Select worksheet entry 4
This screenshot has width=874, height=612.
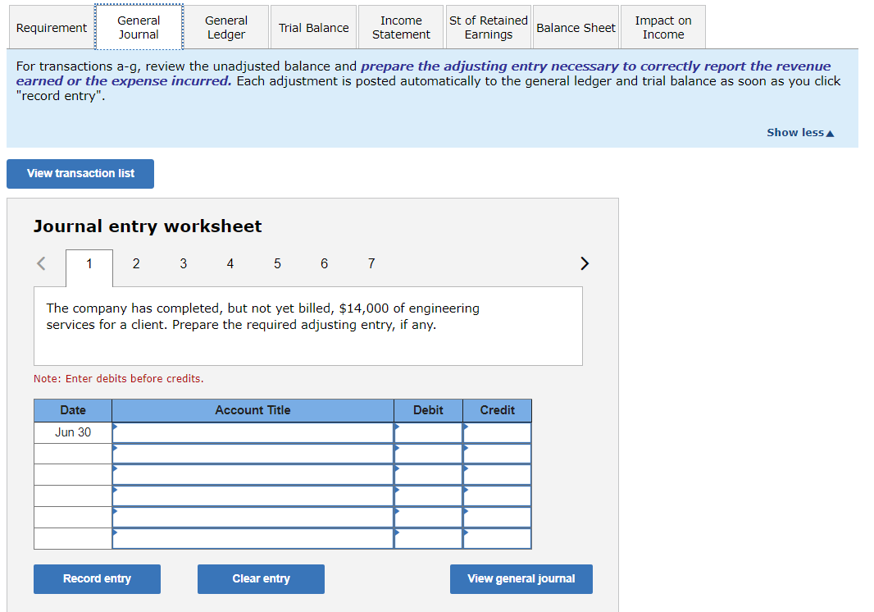[230, 264]
